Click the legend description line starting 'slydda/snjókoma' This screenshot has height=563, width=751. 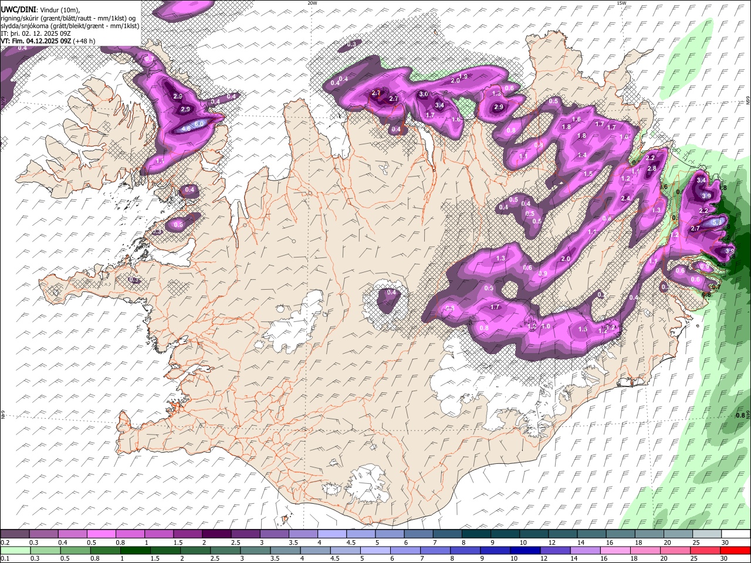70,26
